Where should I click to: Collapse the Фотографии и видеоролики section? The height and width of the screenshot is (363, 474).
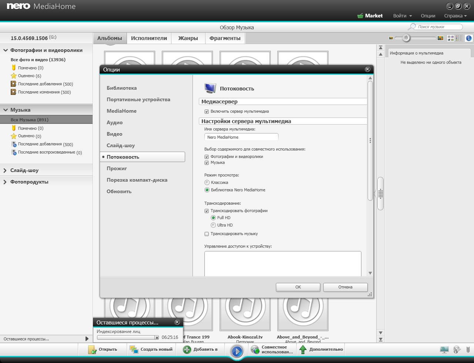click(x=6, y=50)
